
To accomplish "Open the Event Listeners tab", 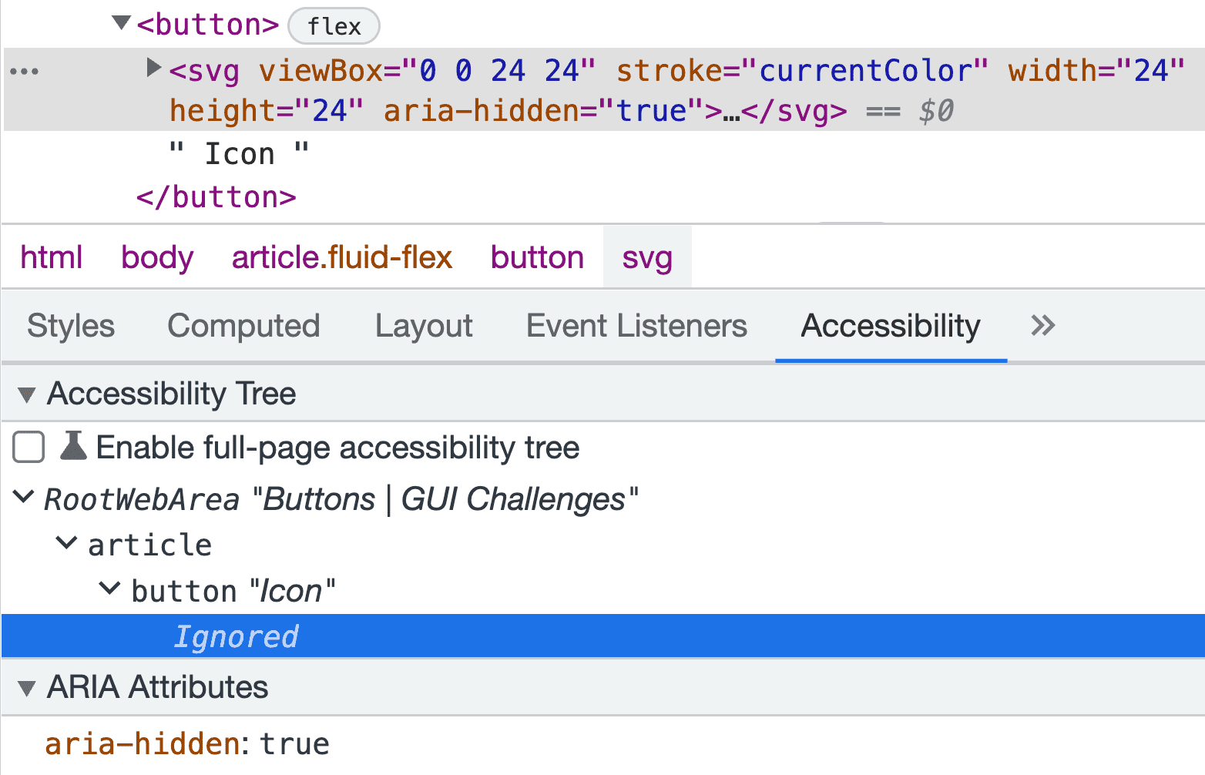I will pyautogui.click(x=636, y=326).
